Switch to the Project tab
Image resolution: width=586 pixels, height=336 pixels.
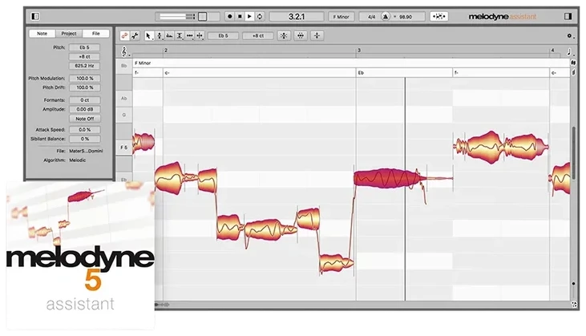tap(69, 33)
